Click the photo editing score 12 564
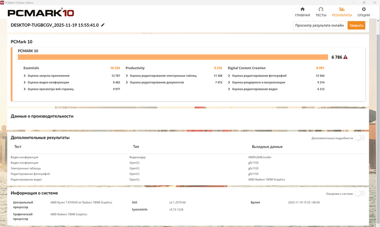This screenshot has width=380, height=227. point(320,76)
